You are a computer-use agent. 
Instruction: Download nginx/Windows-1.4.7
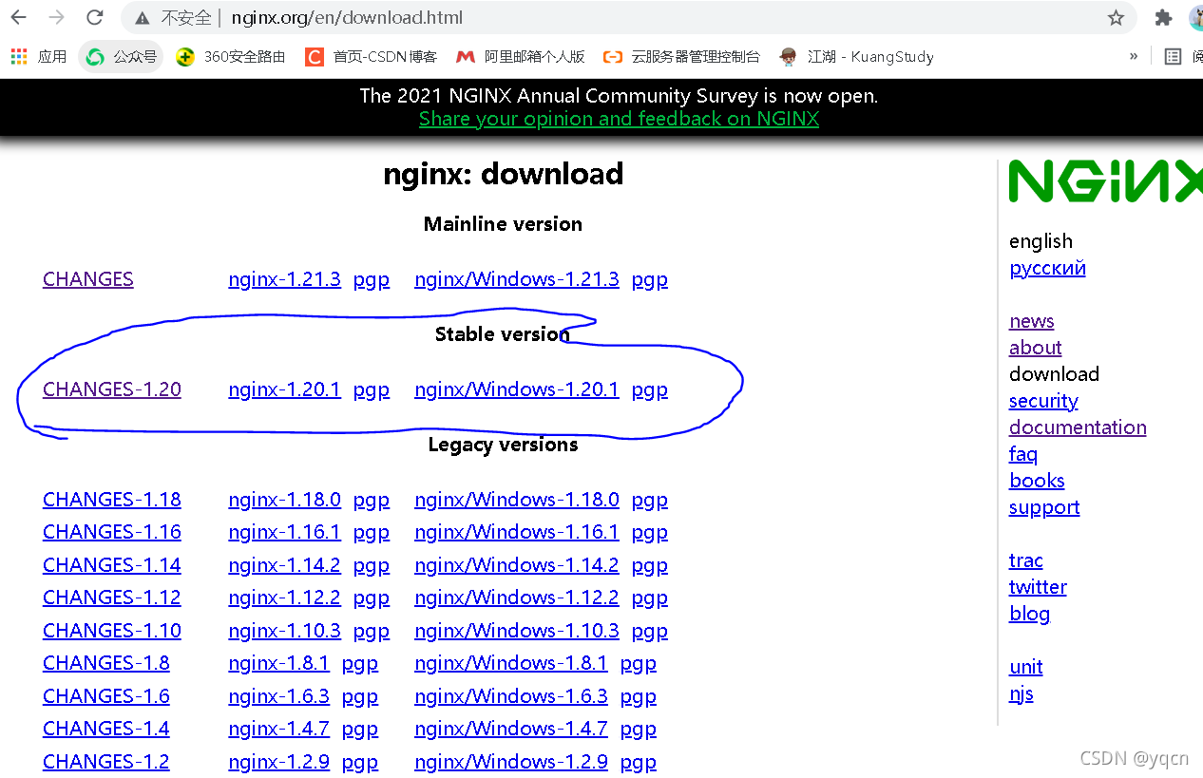[511, 729]
